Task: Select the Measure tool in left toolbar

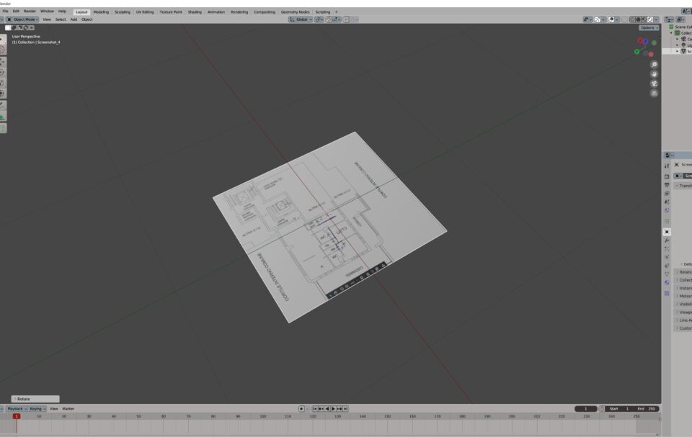Action: coord(2,117)
